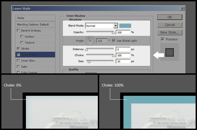The height and width of the screenshot is (130, 197).
Task: Click the style preview thumbnail
Action: (x=170, y=52)
